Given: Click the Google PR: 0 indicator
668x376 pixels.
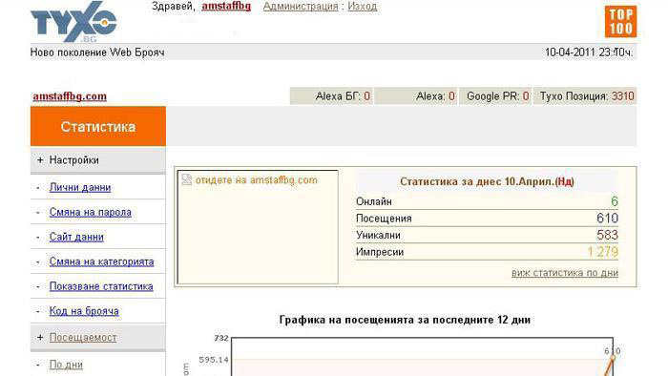Looking at the screenshot, I should (x=495, y=96).
